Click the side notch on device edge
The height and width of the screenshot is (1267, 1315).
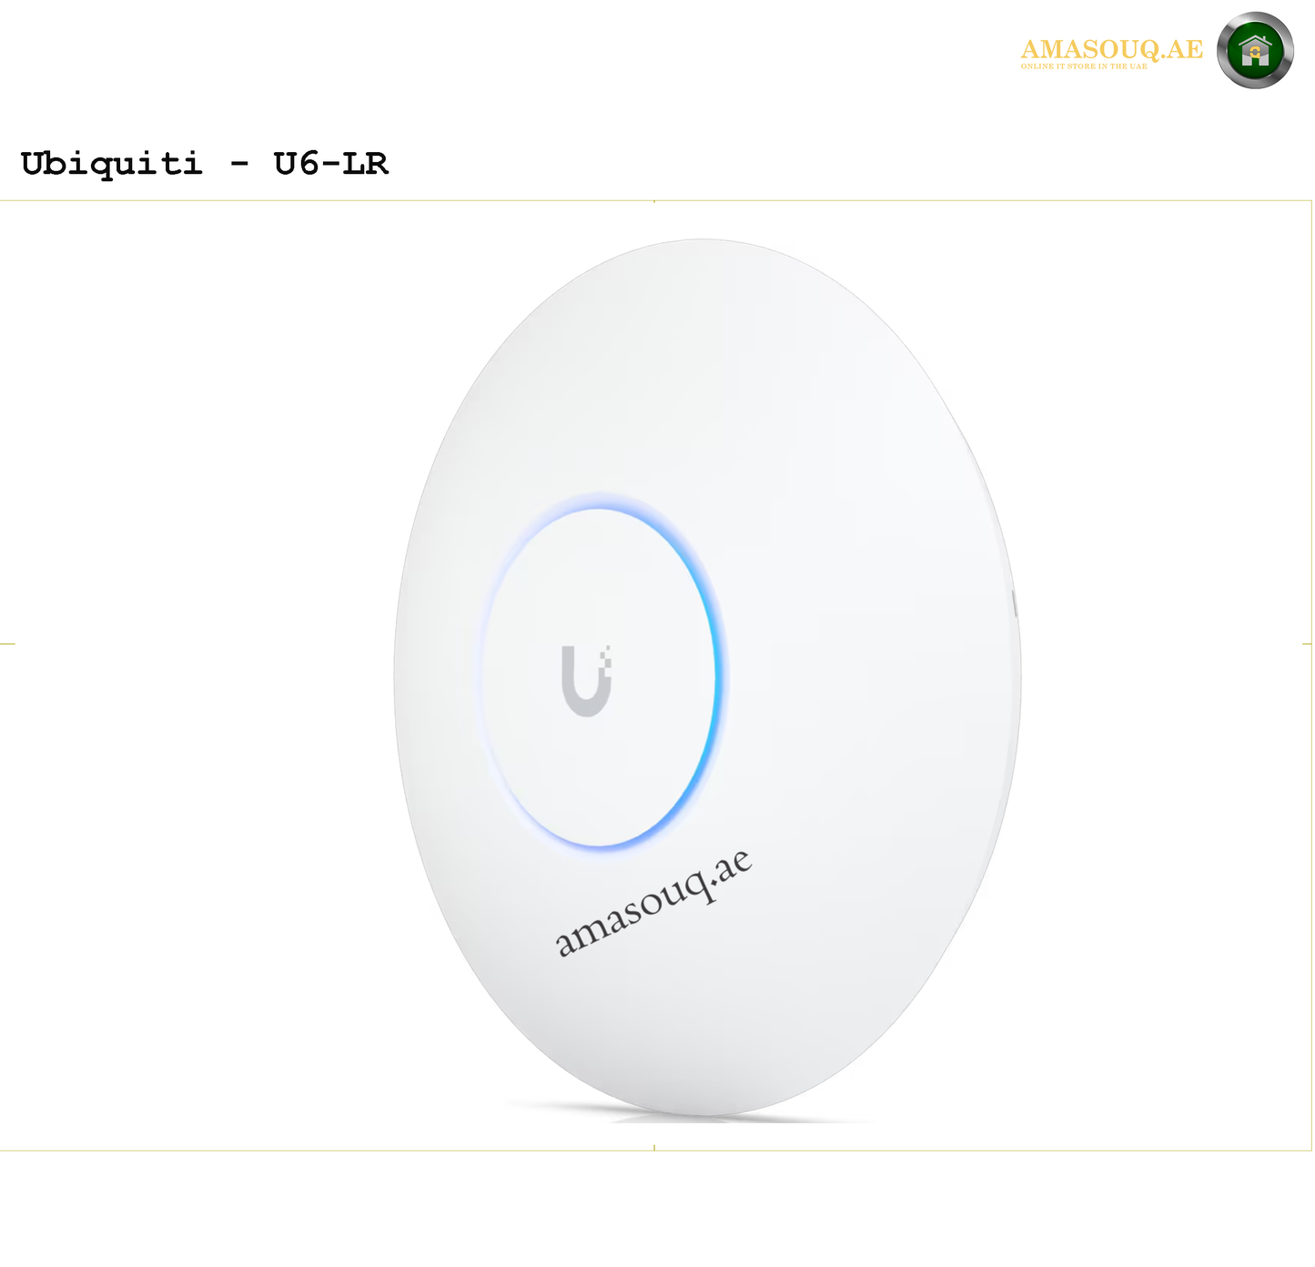[x=1015, y=603]
